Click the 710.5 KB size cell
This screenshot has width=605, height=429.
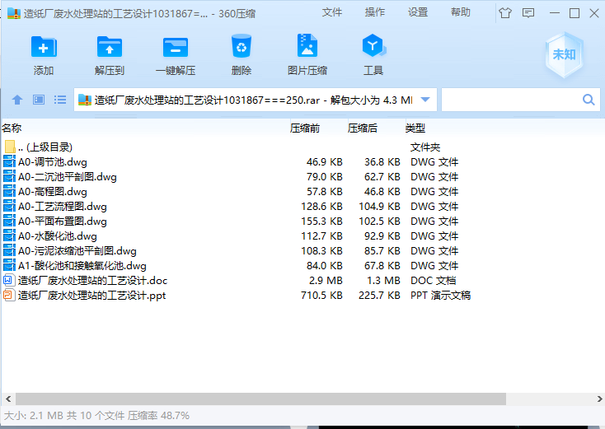coord(321,296)
